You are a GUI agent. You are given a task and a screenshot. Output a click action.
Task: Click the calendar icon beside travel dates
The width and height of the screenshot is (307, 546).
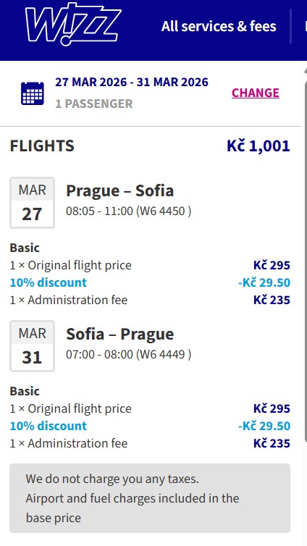click(x=33, y=93)
